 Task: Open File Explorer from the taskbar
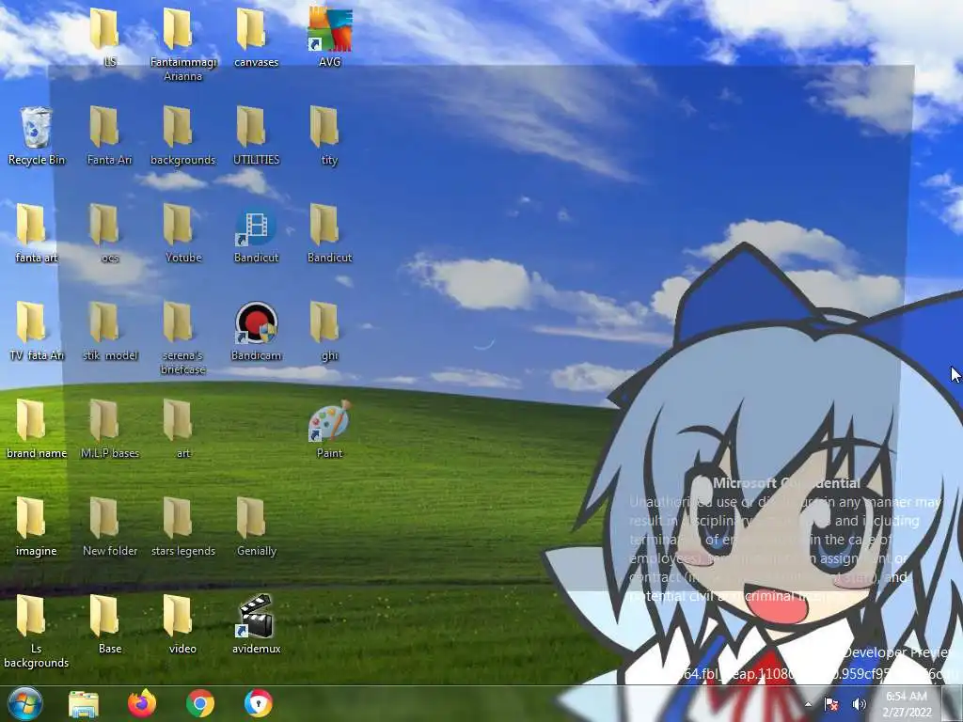tap(84, 703)
